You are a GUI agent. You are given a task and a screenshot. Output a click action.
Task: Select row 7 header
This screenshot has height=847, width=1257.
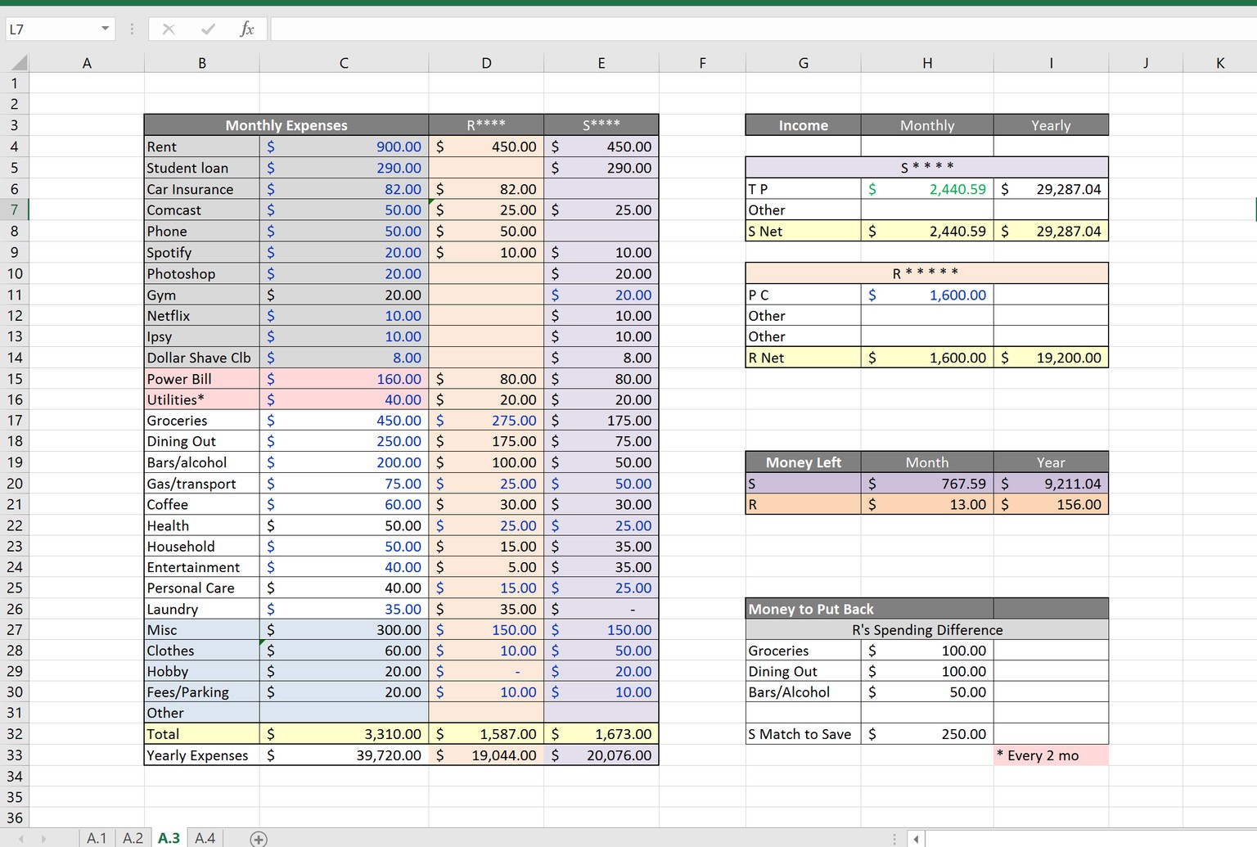point(14,209)
